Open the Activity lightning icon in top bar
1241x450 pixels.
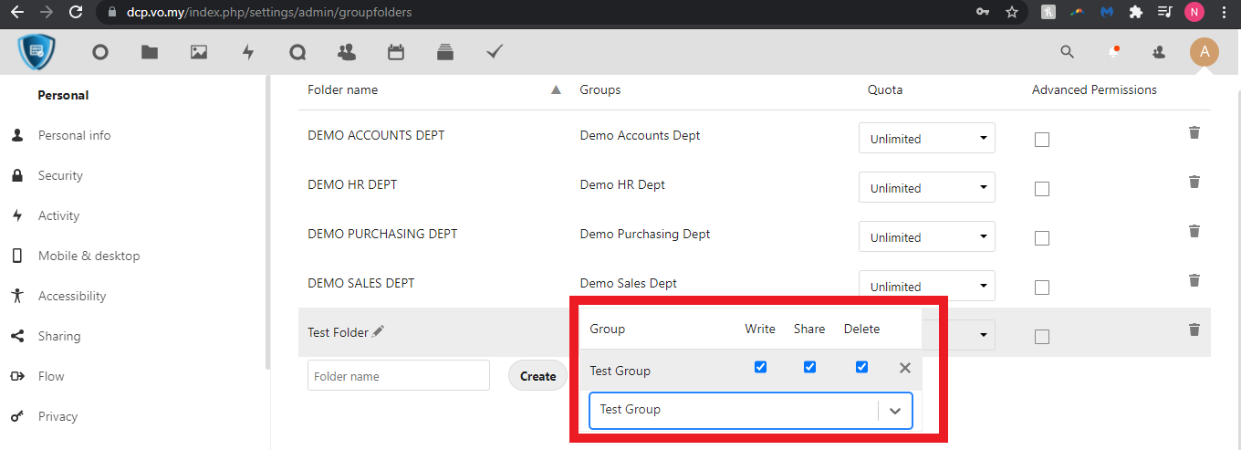tap(248, 52)
